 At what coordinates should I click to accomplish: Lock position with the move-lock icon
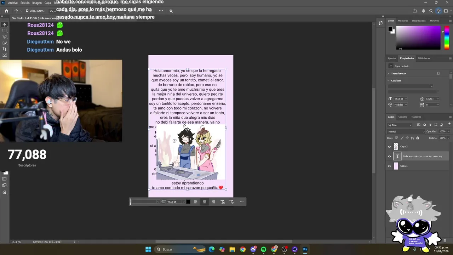pyautogui.click(x=407, y=138)
